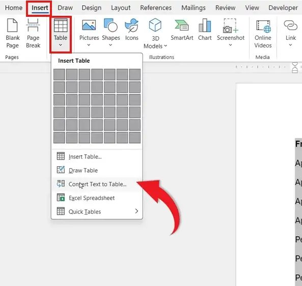Expand the Shapes dropdown arrow

[111, 45]
